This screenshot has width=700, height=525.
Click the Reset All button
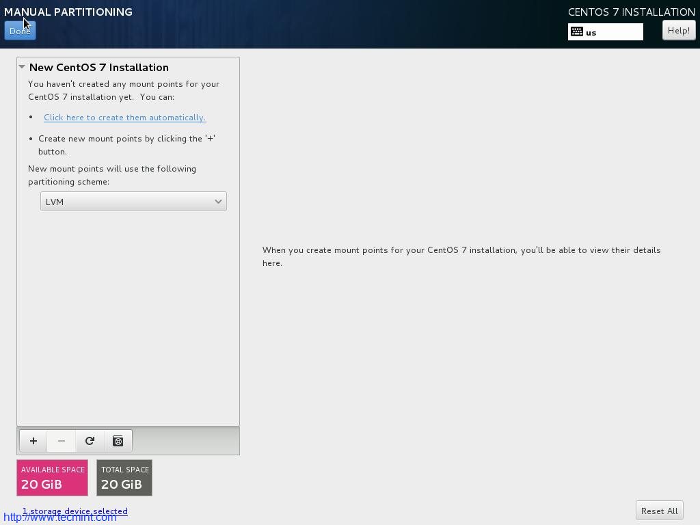click(x=660, y=511)
